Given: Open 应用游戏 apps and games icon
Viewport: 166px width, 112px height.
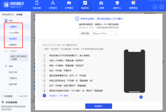Looking at the screenshot, I should click(53, 3).
